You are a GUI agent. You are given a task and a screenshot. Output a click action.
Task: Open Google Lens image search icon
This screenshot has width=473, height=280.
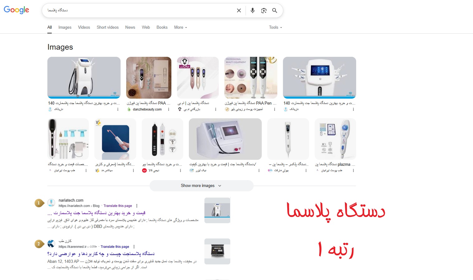click(x=264, y=11)
